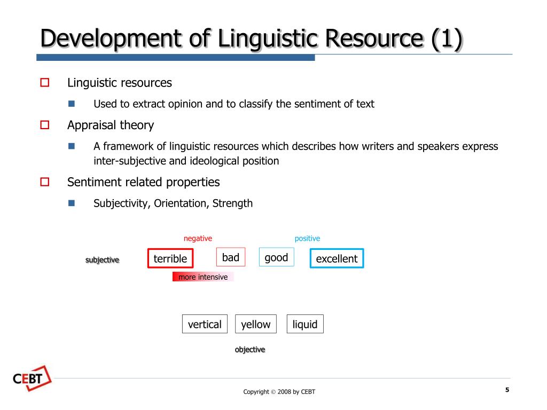Click the red square bullet beside 'Appraisal theory'
The image size is (547, 410).
(x=45, y=125)
